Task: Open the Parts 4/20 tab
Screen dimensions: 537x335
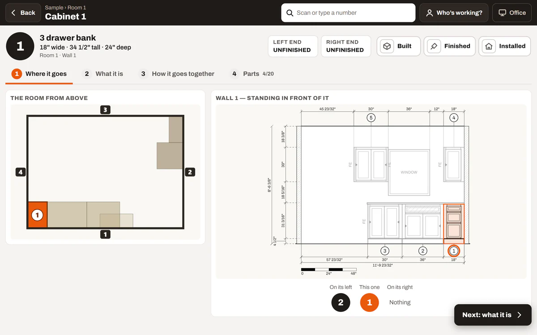Action: point(252,74)
